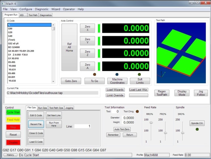Select the File Ops tab
Screen dimensions: 211x159
pos(32,108)
